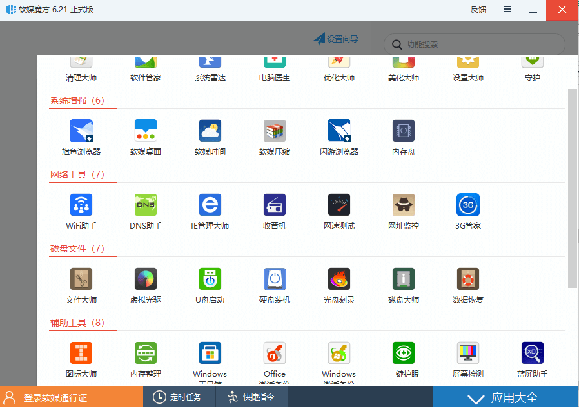This screenshot has width=579, height=407.
Task: Click 登录软媒通行证 login button
Action: tap(72, 397)
